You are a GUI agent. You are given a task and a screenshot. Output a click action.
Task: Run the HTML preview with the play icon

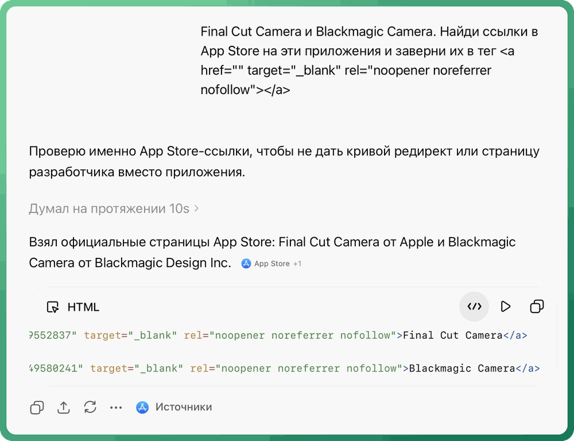pos(506,307)
